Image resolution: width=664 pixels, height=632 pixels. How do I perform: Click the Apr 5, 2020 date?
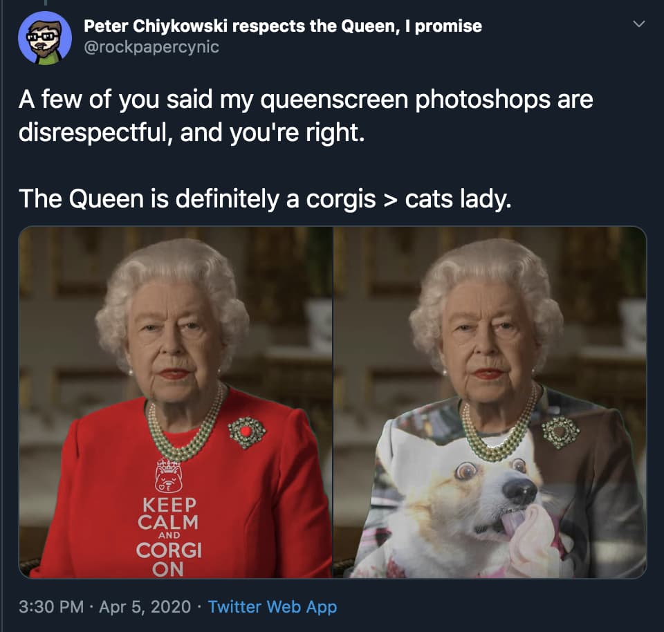pos(145,606)
